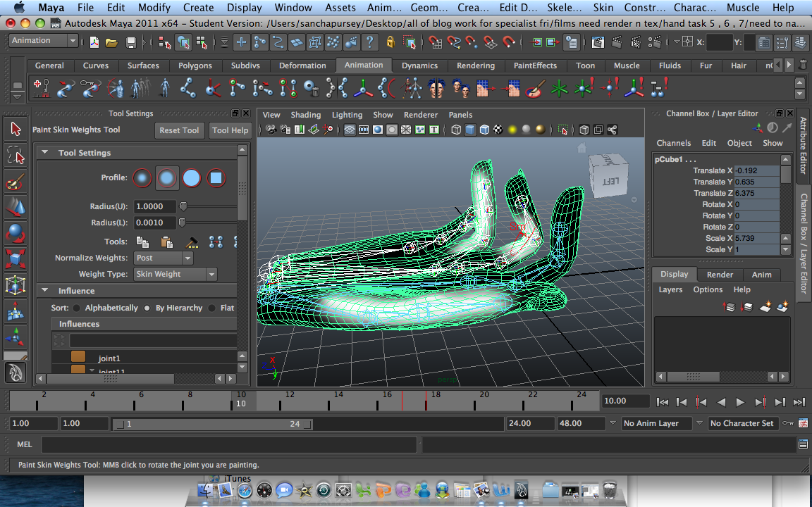Open Channels menu in Channel Box
Viewport: 812px width, 507px height.
[673, 144]
